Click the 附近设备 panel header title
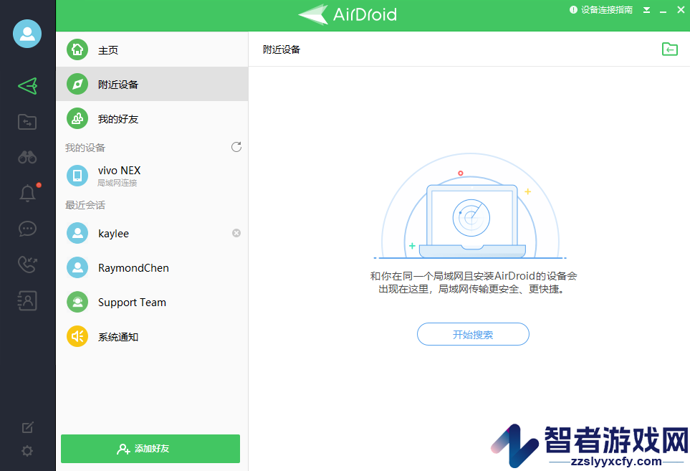Image resolution: width=690 pixels, height=471 pixels. (x=282, y=49)
